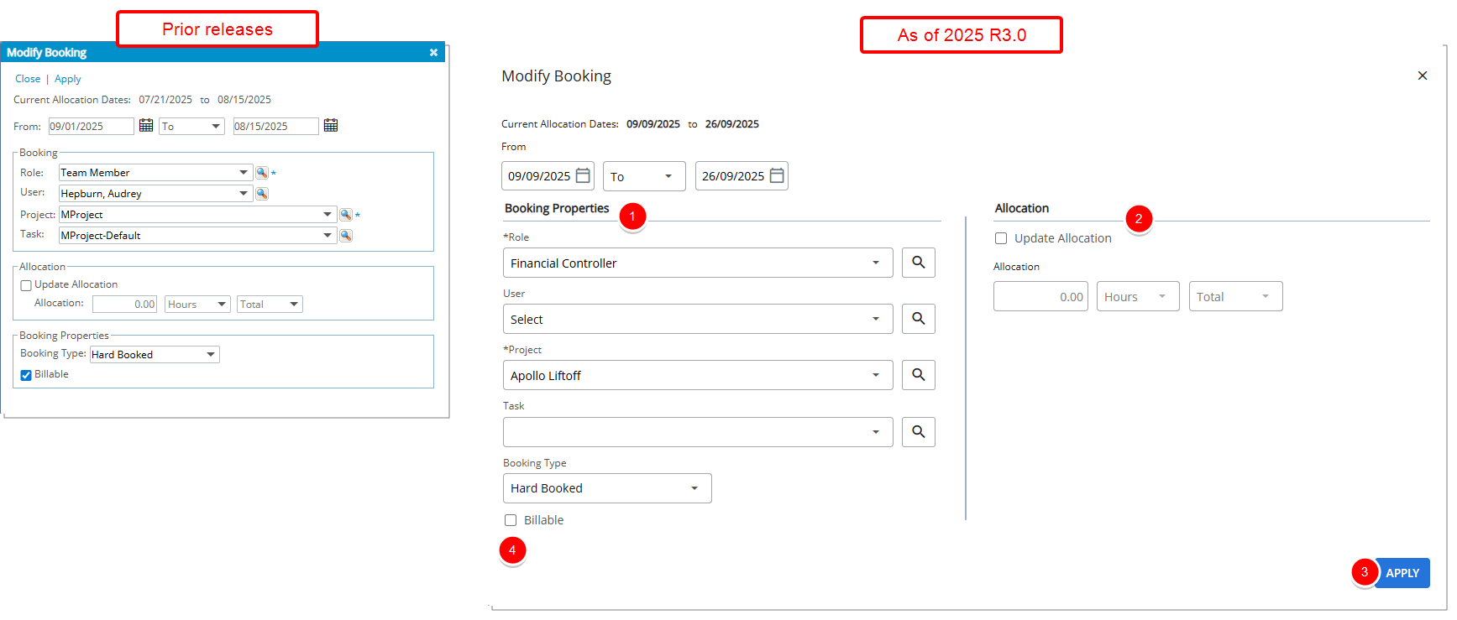The width and height of the screenshot is (1457, 620).
Task: Click the Close link in old dialog
Action: pyautogui.click(x=28, y=79)
